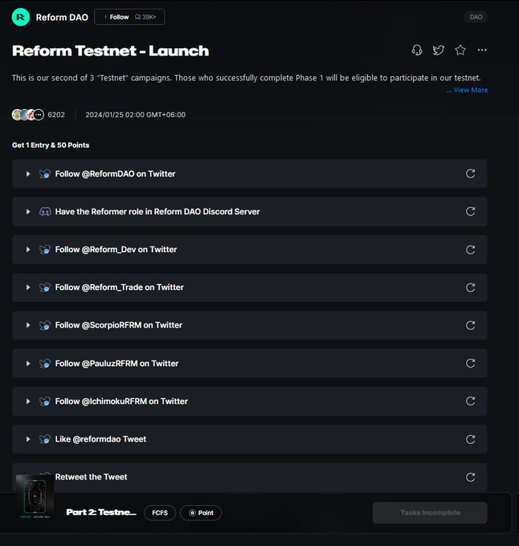Refresh the Follow @ScorpioRFRM task
This screenshot has width=519, height=546.
pyautogui.click(x=470, y=325)
